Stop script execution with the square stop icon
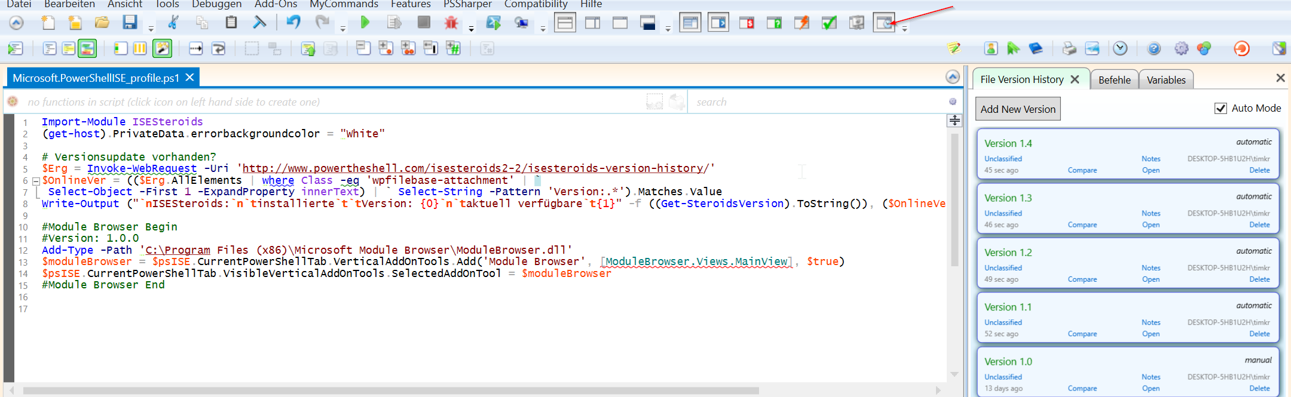 [424, 23]
